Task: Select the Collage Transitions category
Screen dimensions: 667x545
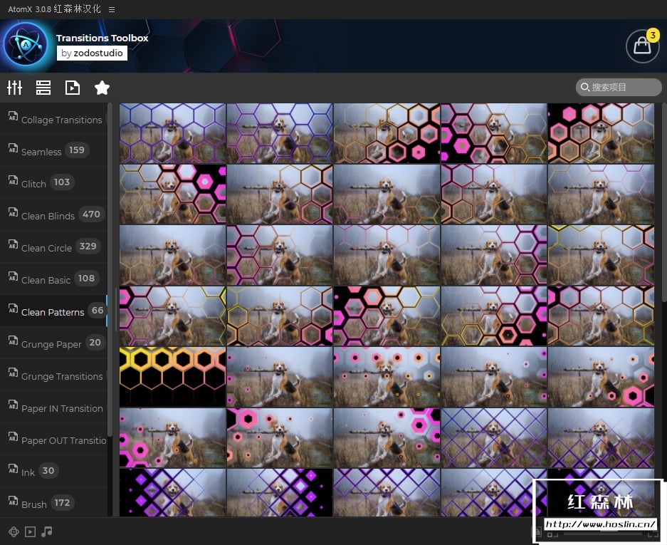Action: pyautogui.click(x=53, y=119)
